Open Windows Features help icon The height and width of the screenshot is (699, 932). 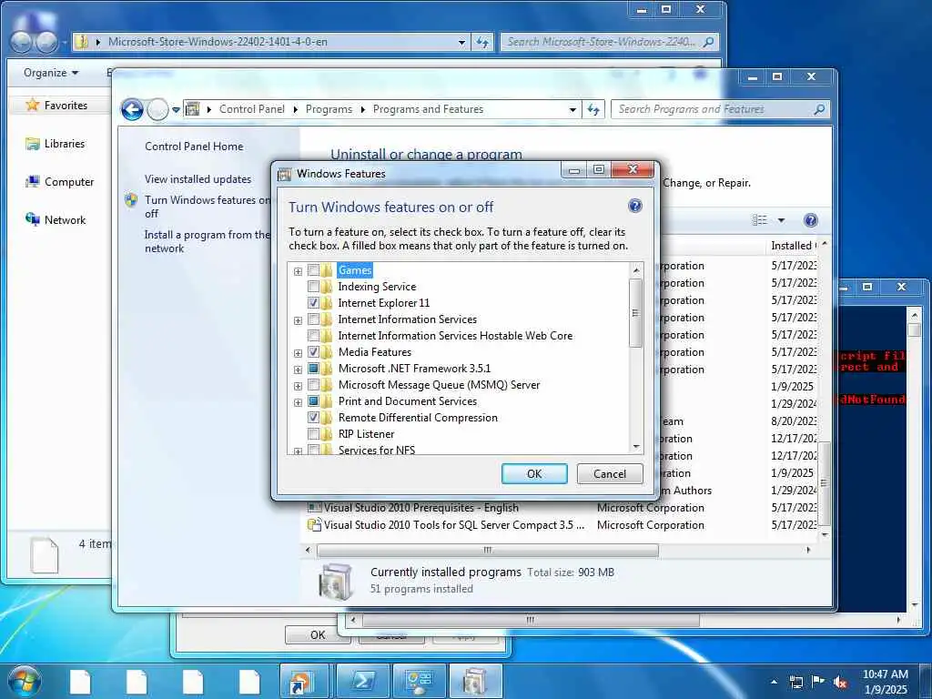pyautogui.click(x=634, y=207)
